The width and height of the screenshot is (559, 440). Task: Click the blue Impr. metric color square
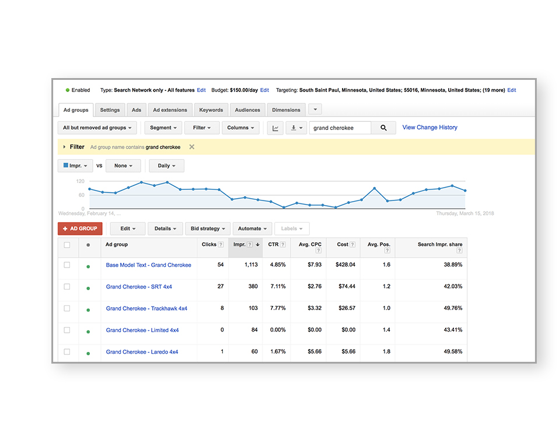(x=65, y=165)
